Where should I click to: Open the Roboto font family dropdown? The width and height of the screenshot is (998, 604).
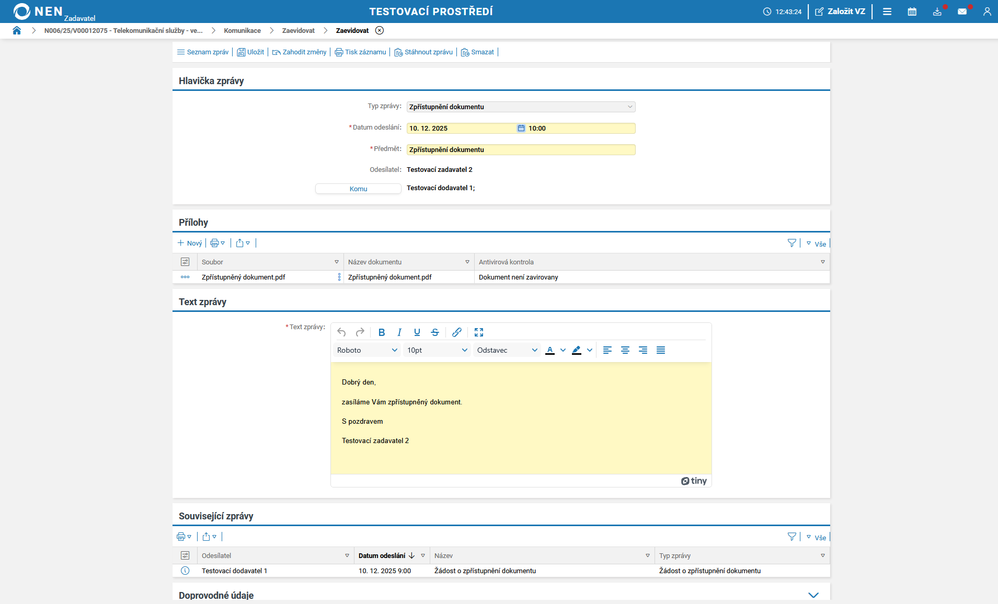[x=367, y=350]
